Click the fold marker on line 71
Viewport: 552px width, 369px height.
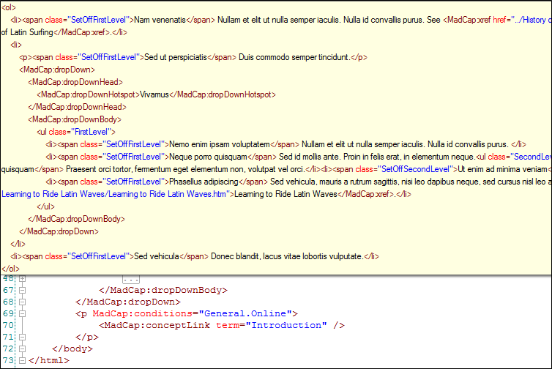23,337
